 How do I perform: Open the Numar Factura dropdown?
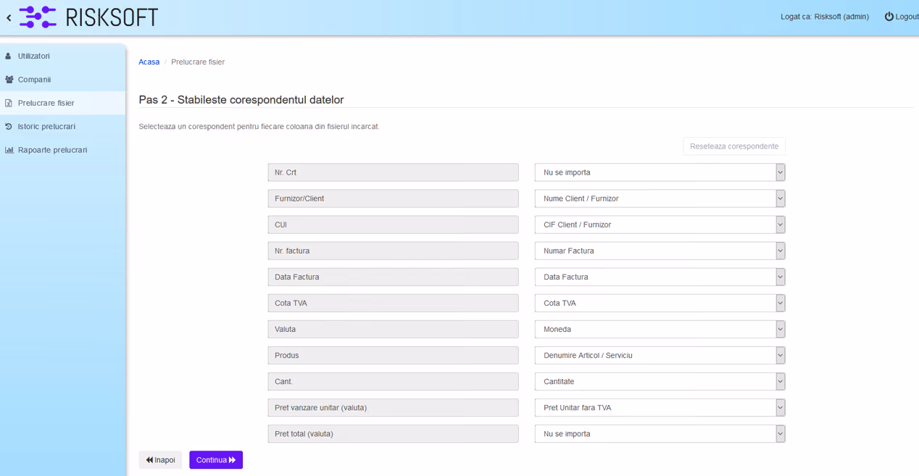coord(660,251)
